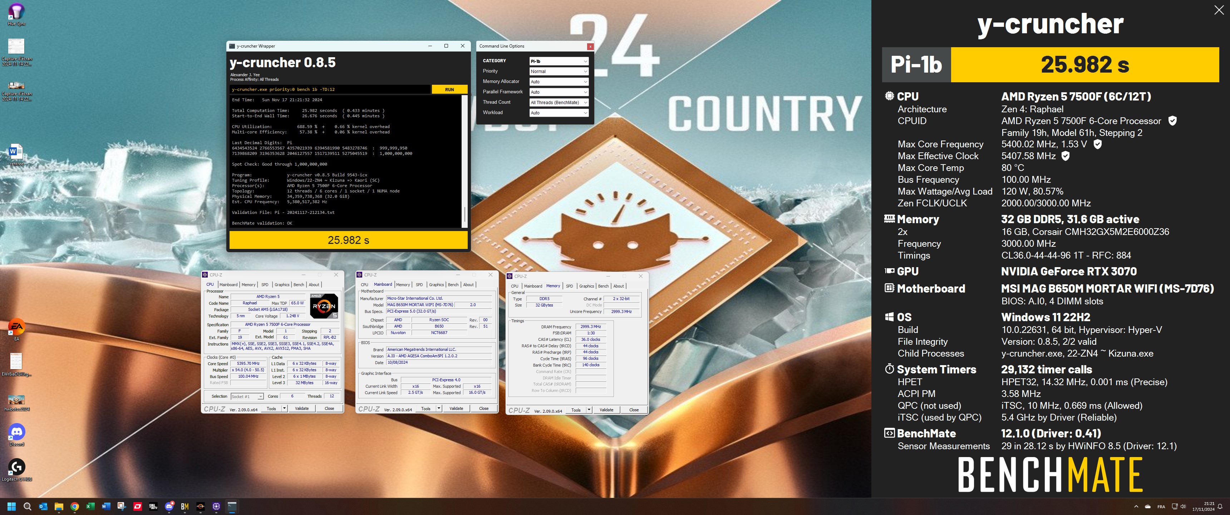Click Tools in the Memory CPU-Z window
This screenshot has height=515, width=1230.
[x=576, y=410]
